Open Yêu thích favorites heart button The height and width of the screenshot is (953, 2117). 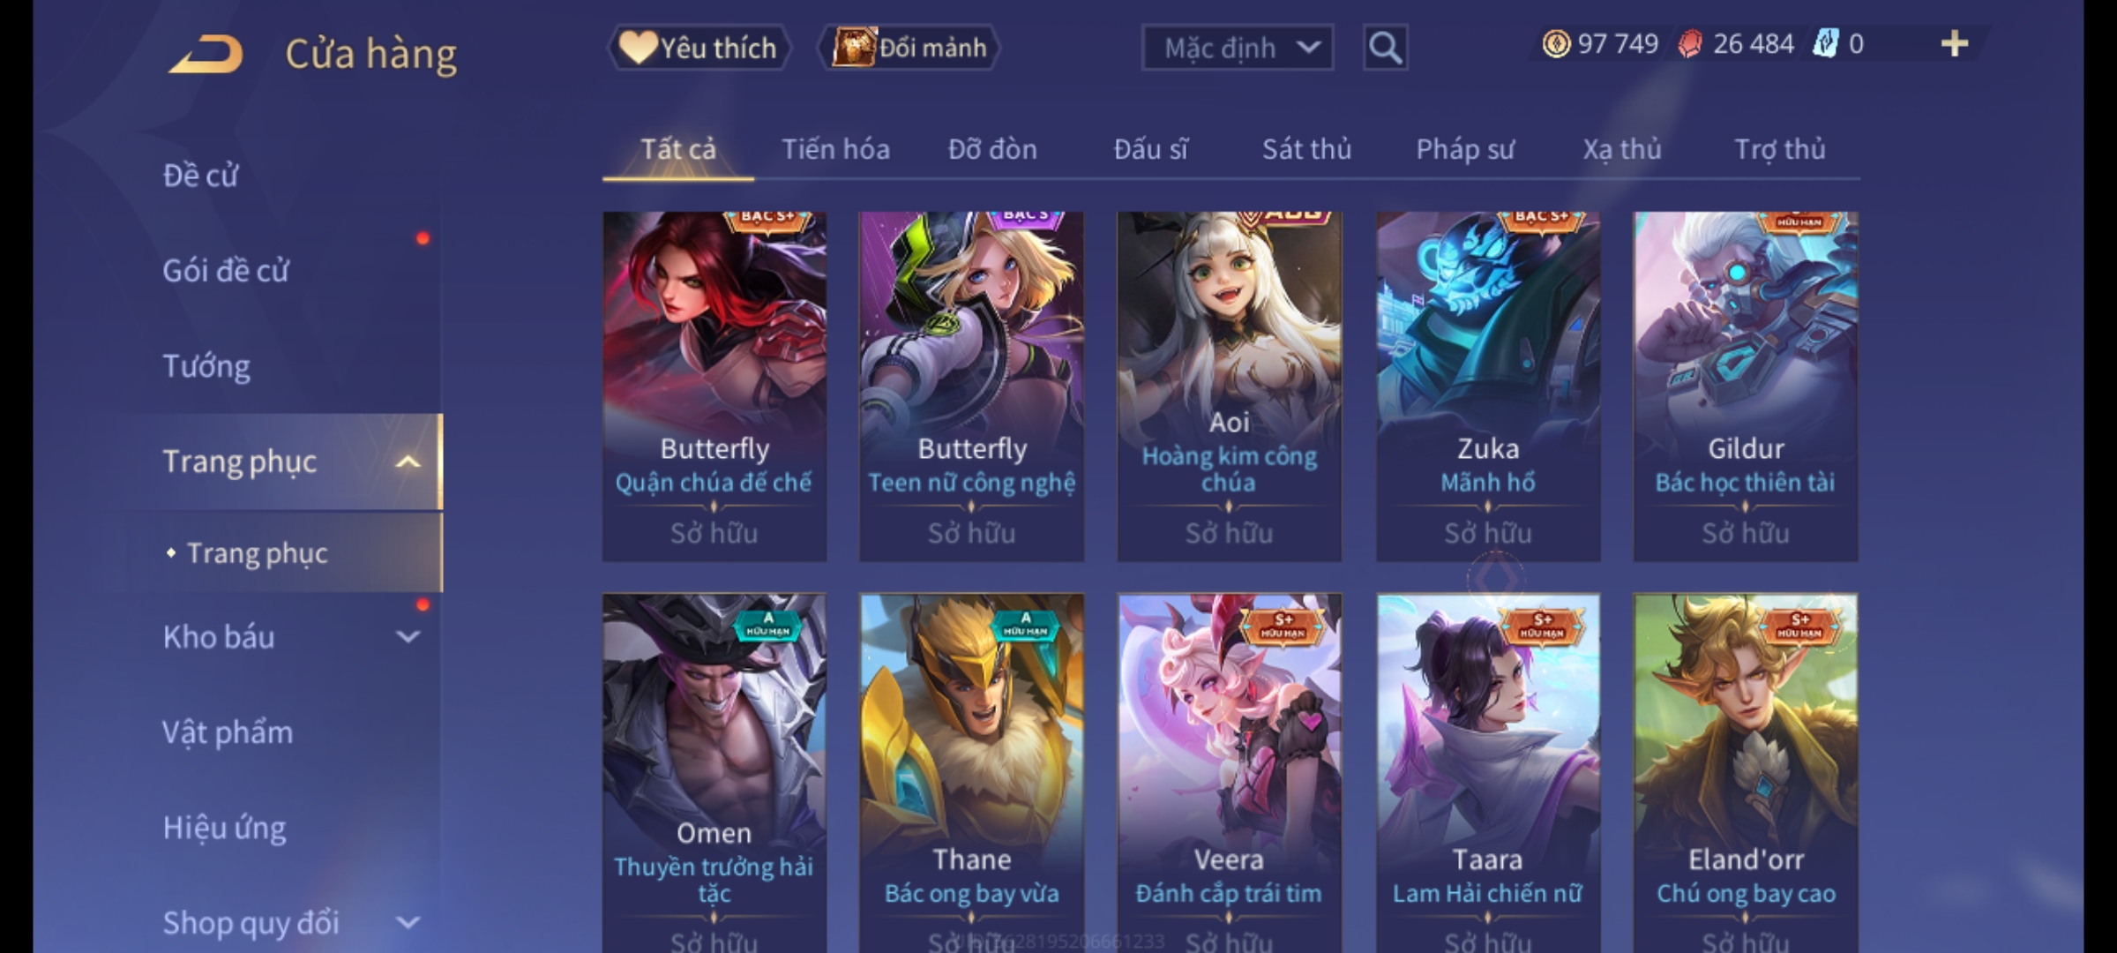tap(699, 48)
